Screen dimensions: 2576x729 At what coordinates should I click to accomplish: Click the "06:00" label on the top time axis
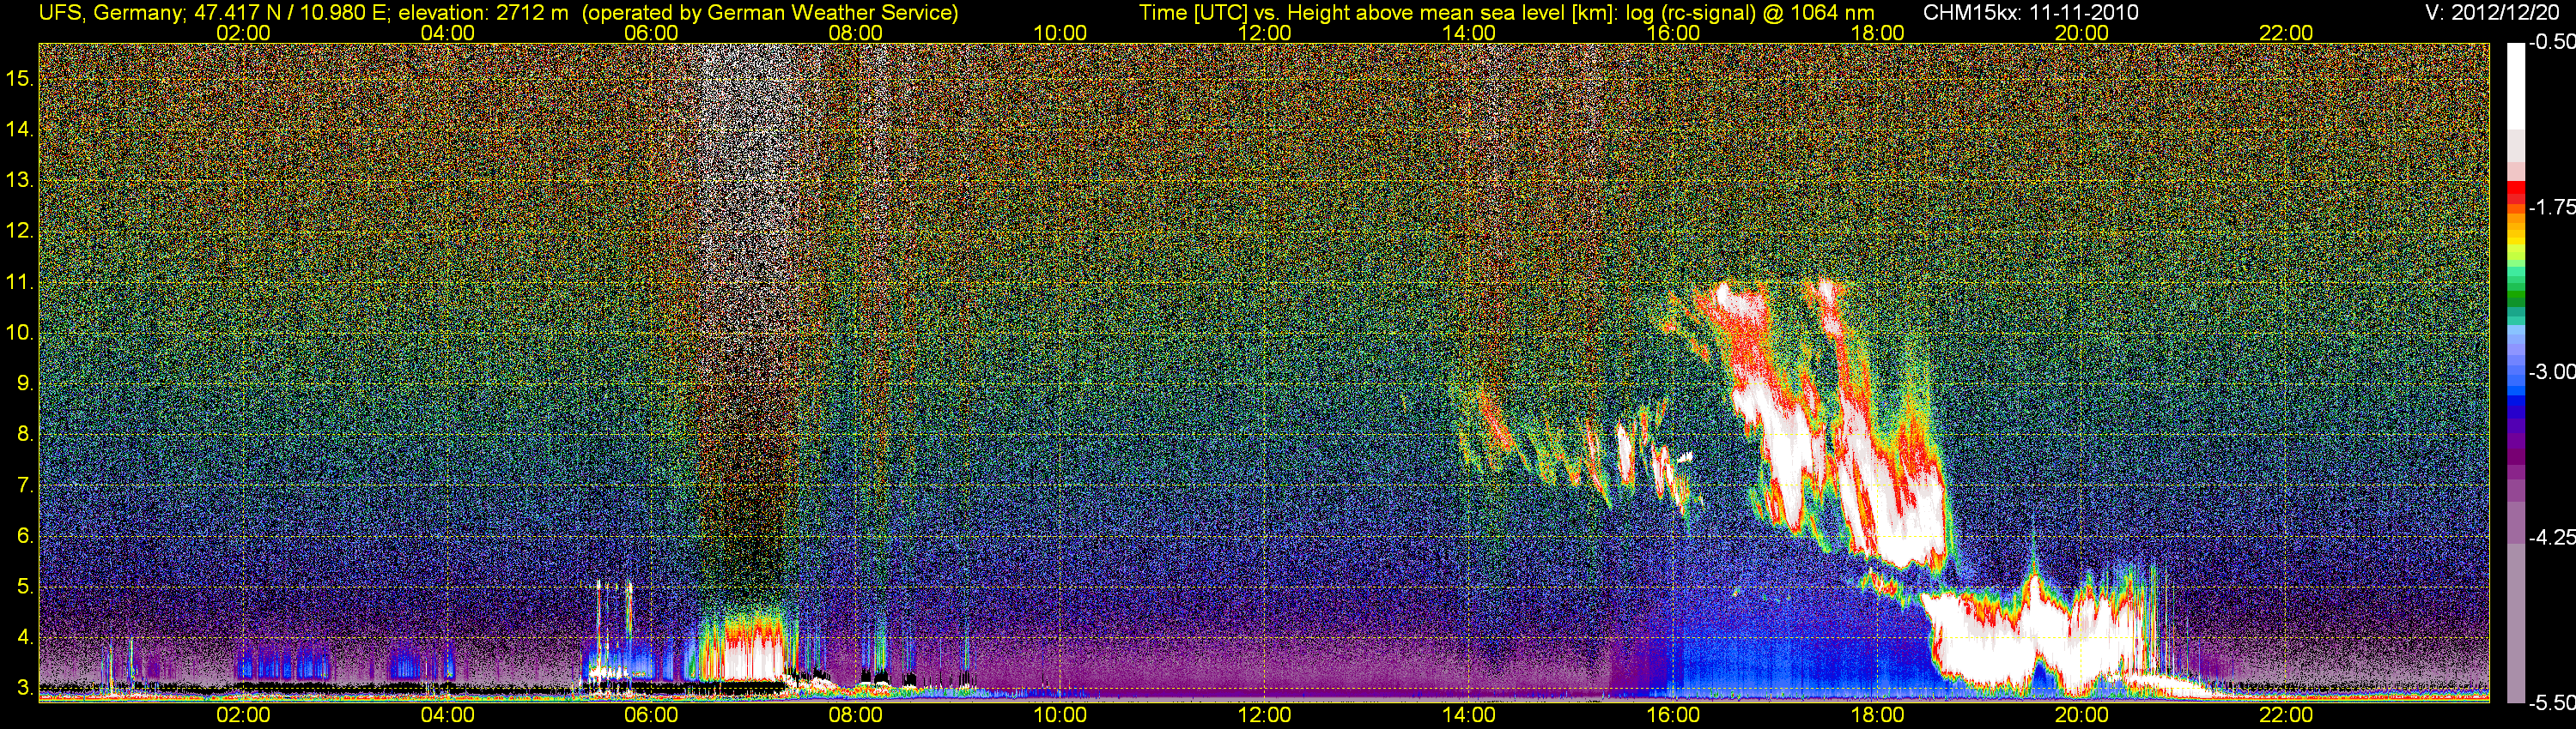click(651, 33)
